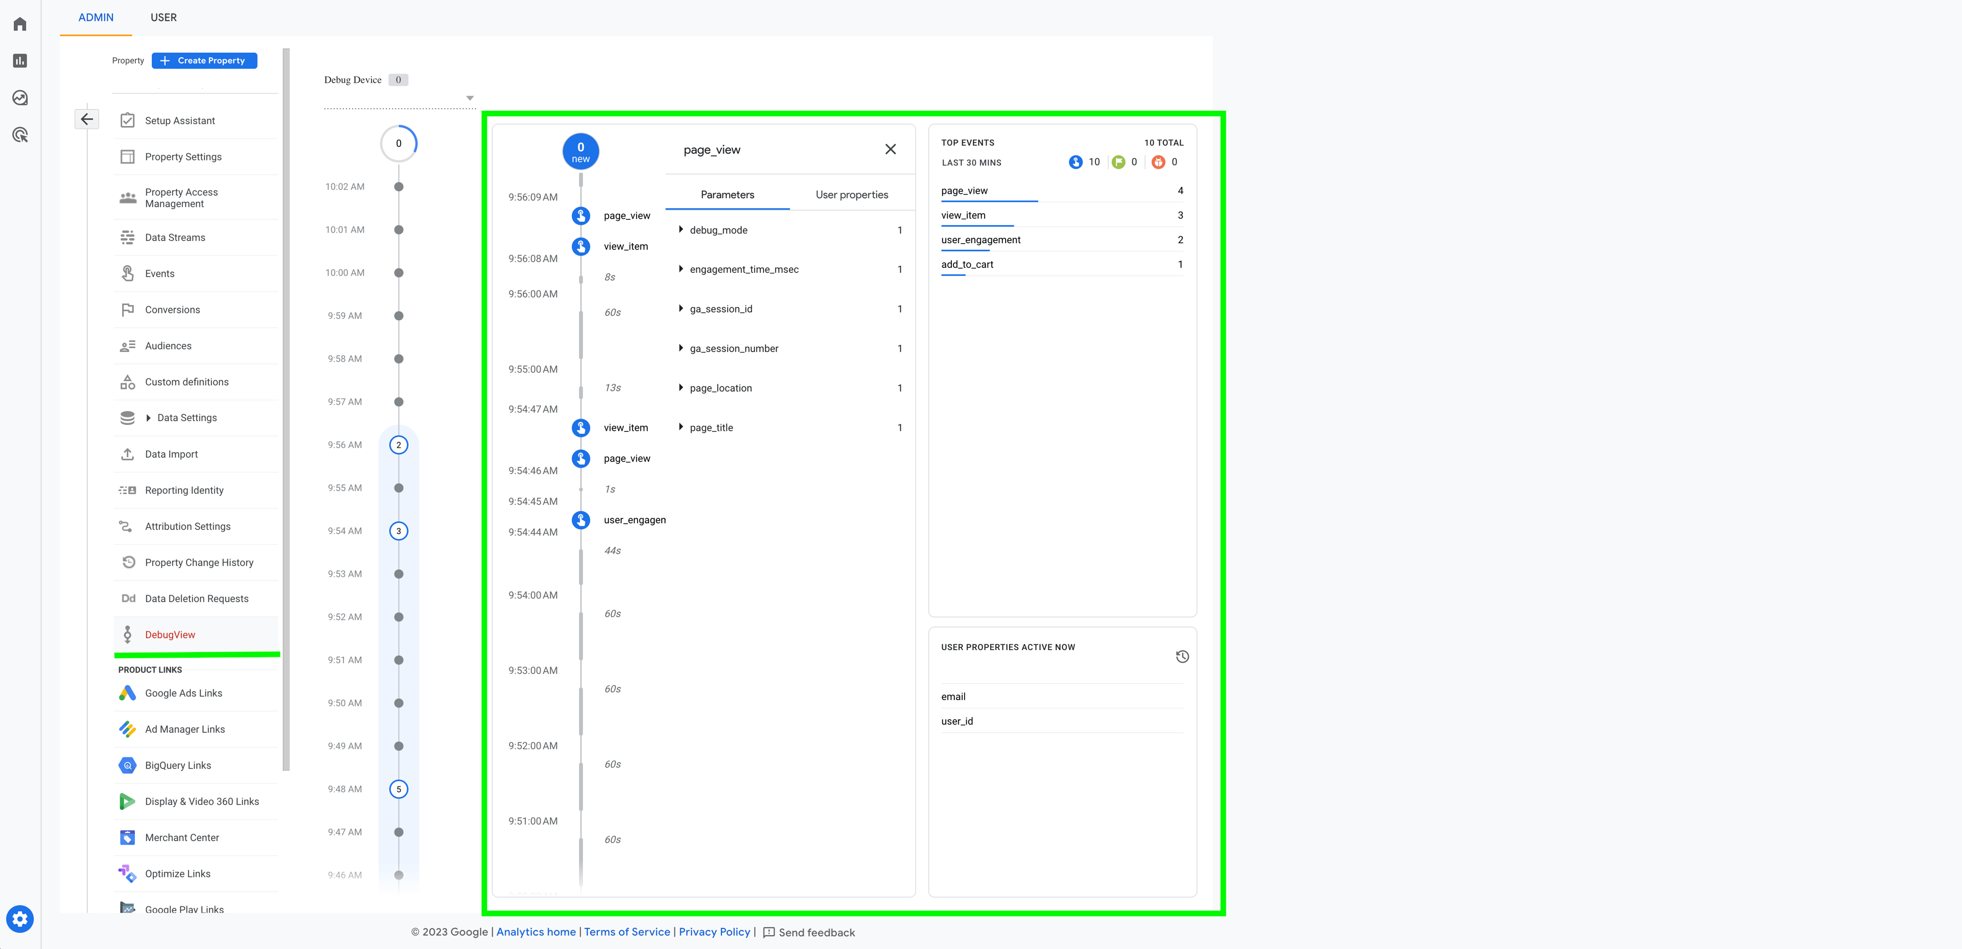This screenshot has width=1962, height=949.
Task: Click the BigQuery Links logo
Action: point(127,766)
